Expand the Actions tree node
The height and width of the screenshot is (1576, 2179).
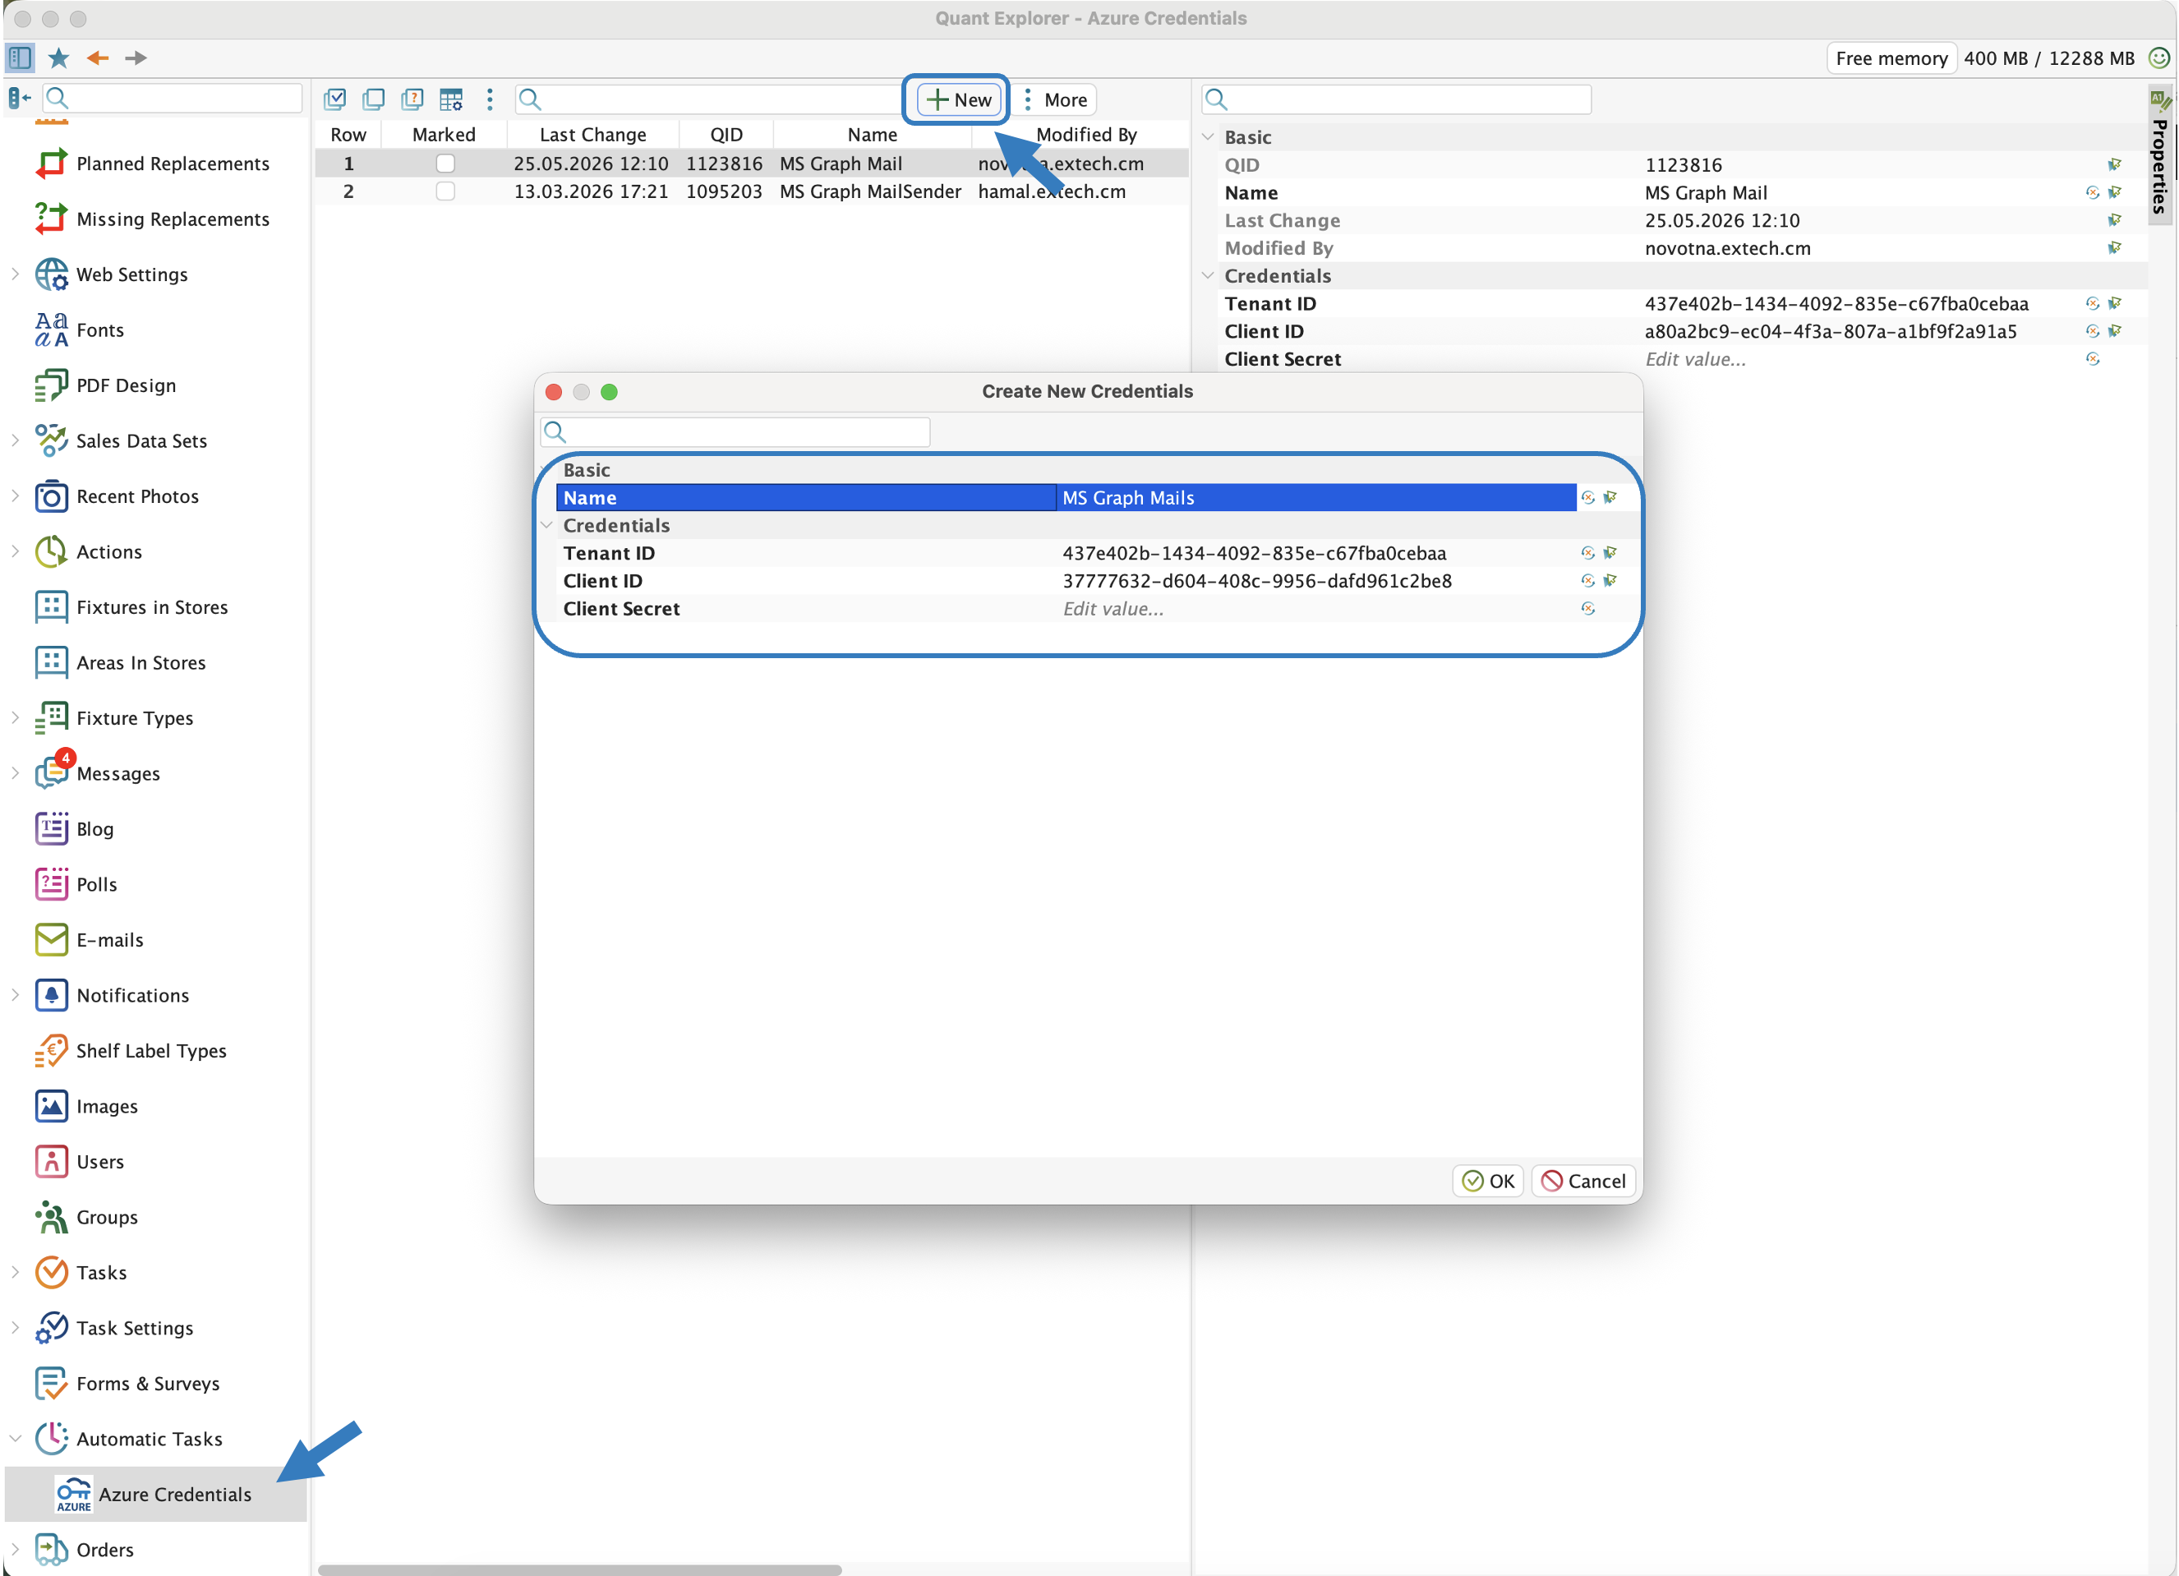(16, 551)
